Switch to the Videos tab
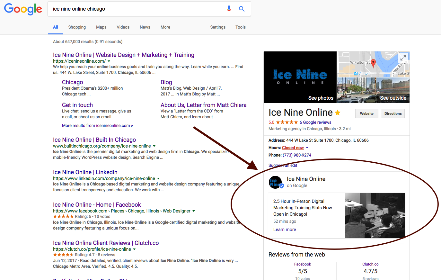Screen dimensions: 441x280 click(123, 27)
